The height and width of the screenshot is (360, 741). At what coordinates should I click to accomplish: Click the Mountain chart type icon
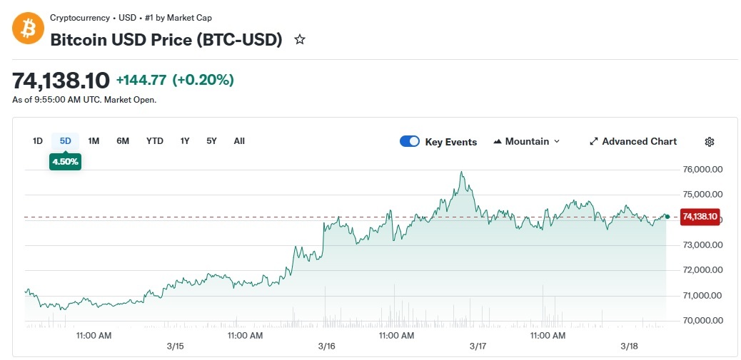point(498,142)
